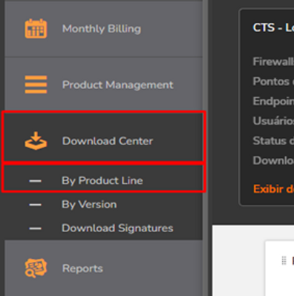Open Product Management menu item
This screenshot has width=294, height=296.
[103, 85]
